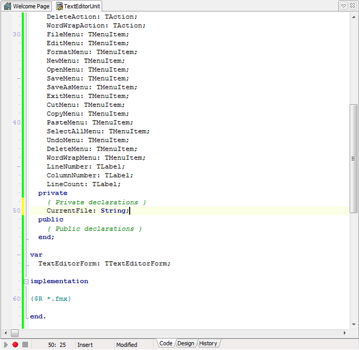Click the vertical scrollbar thumb
This screenshot has width=359, height=350.
tap(354, 158)
